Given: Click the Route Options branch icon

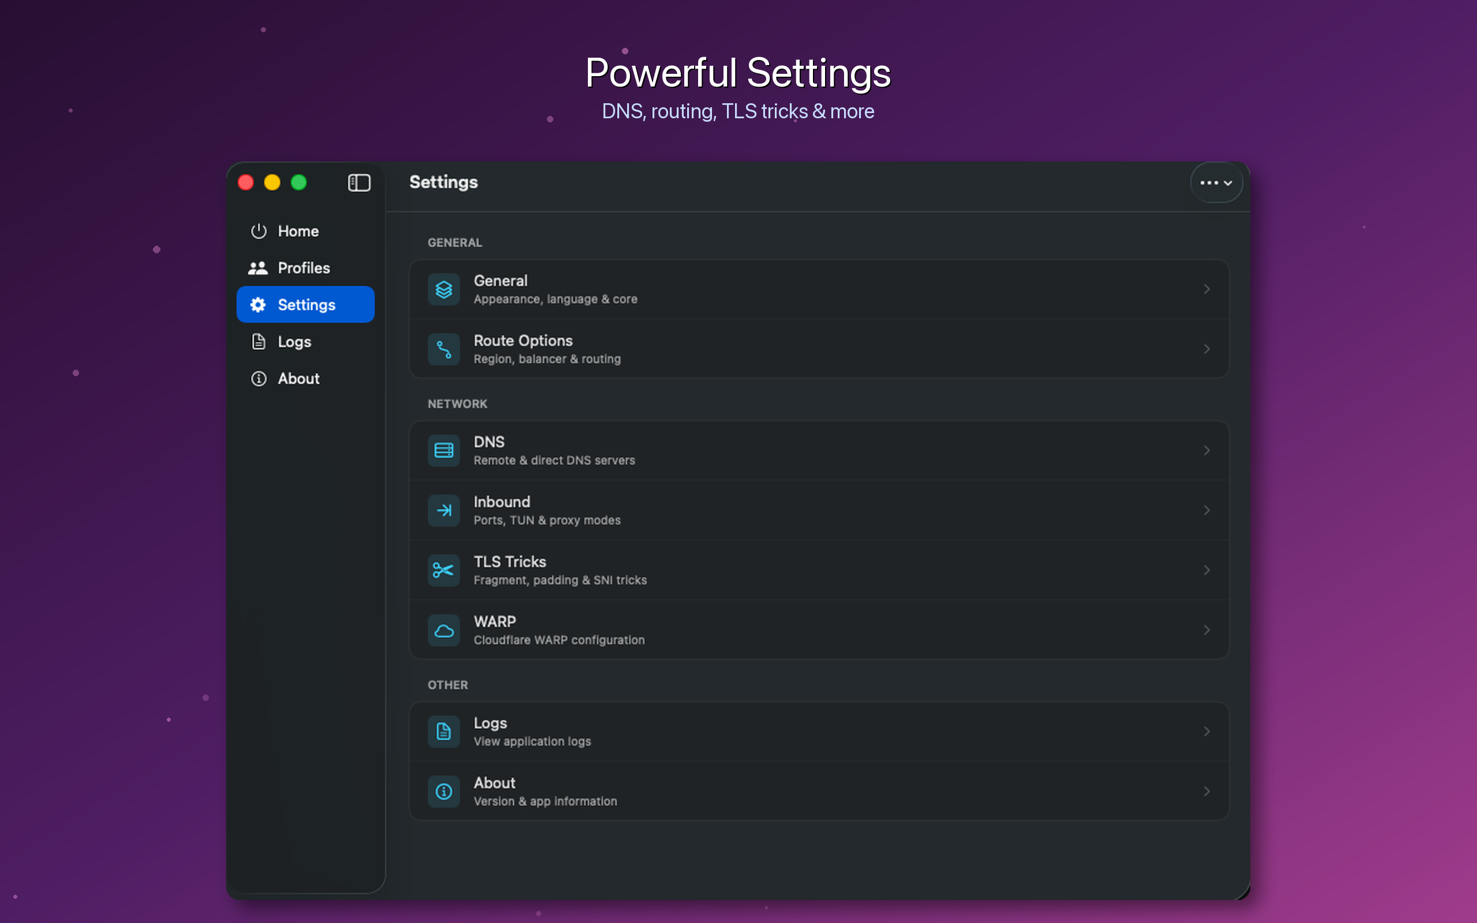Looking at the screenshot, I should [444, 349].
